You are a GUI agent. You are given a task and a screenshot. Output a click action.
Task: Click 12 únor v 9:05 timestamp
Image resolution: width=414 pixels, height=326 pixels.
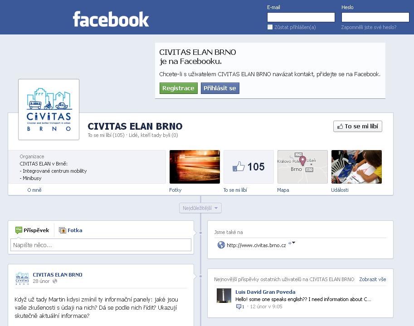pyautogui.click(x=266, y=307)
